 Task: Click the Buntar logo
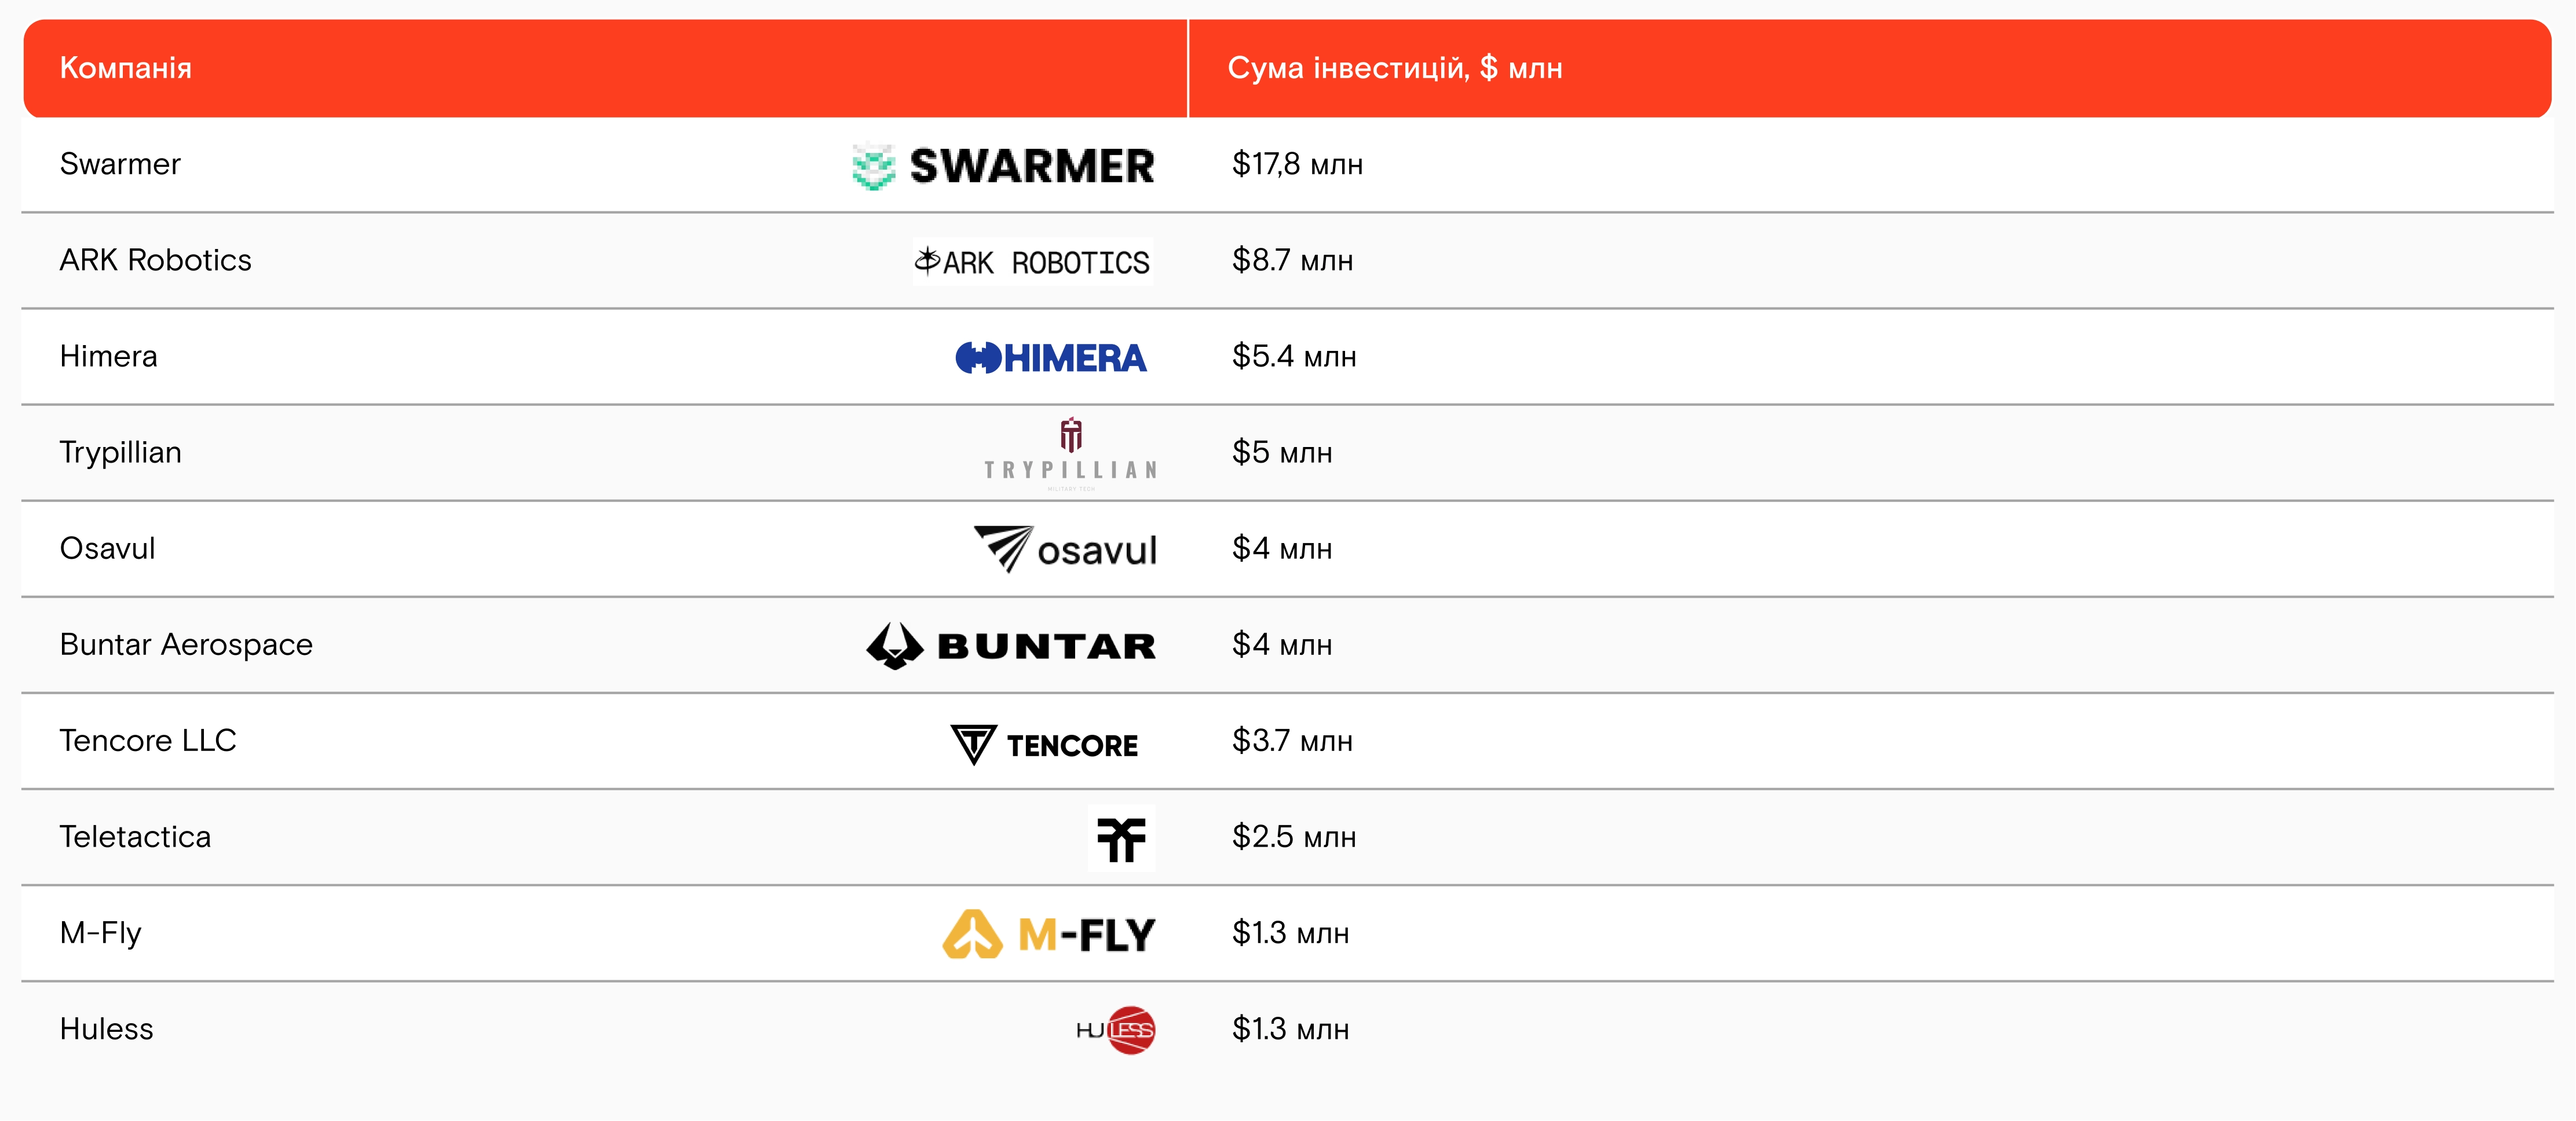[x=1011, y=646]
